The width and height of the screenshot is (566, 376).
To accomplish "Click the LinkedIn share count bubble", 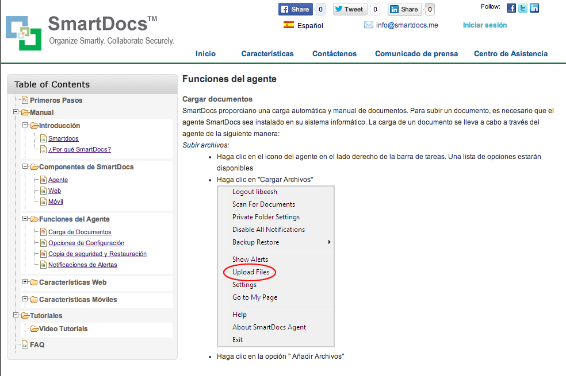I will (x=430, y=9).
